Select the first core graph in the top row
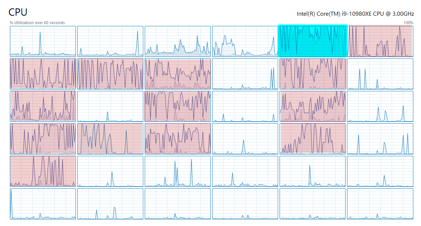 43,41
